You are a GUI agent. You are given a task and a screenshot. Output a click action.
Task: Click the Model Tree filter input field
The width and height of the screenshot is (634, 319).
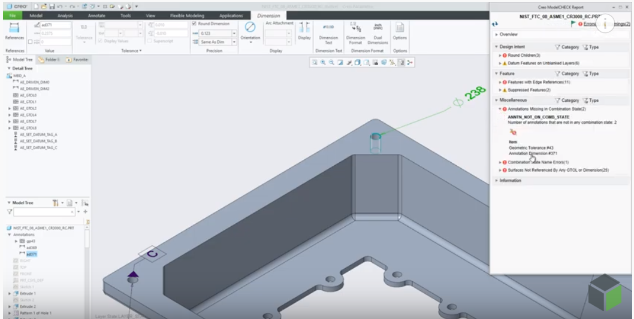click(42, 212)
